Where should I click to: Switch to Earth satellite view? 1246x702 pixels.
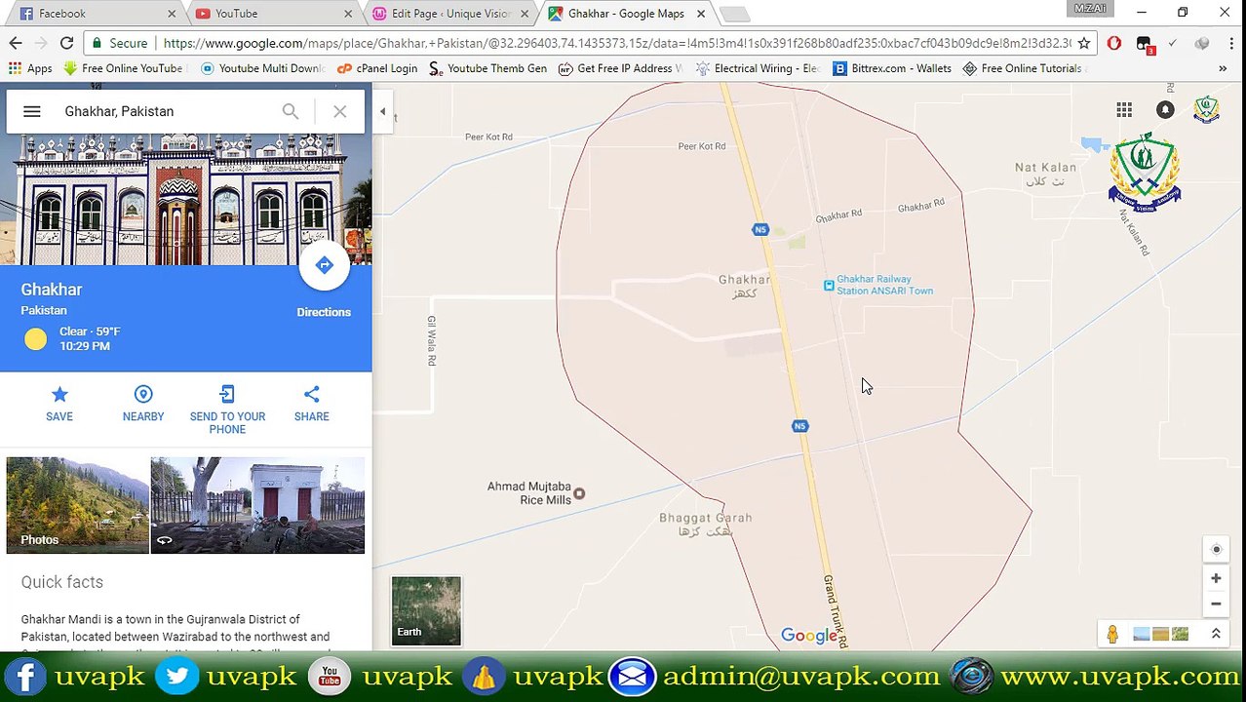426,610
